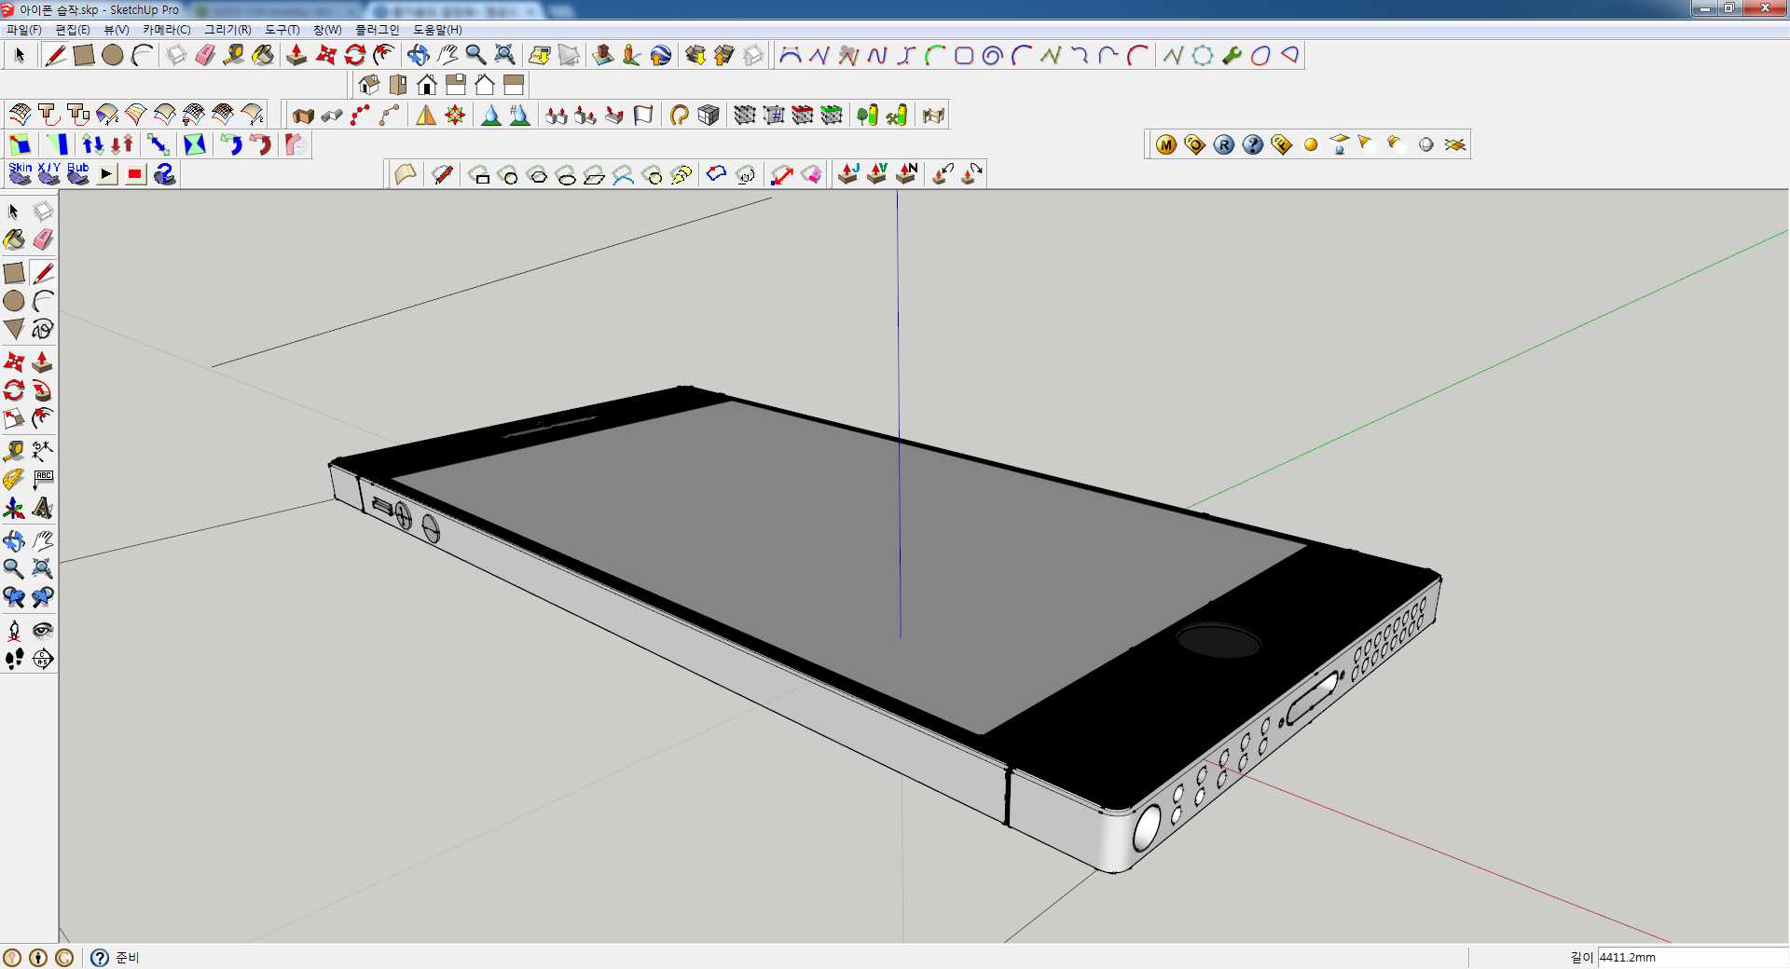
Task: Pick the Protractor tool
Action: click(x=14, y=480)
